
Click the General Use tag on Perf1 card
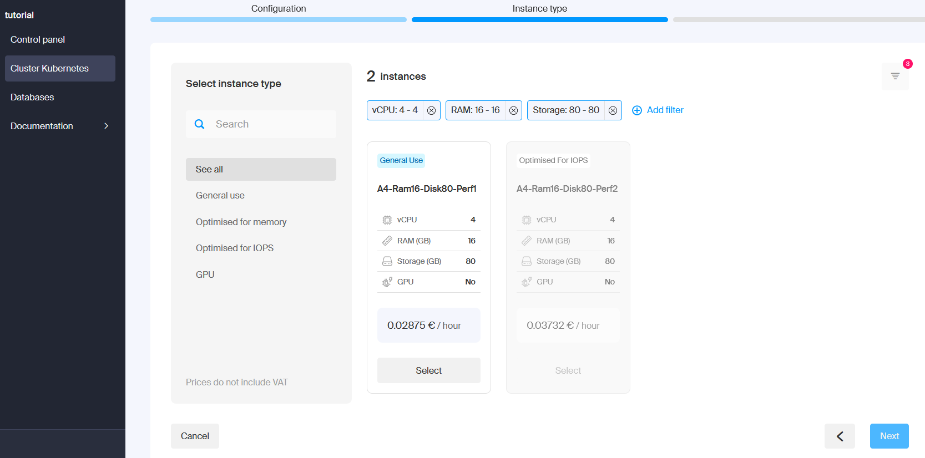pyautogui.click(x=401, y=160)
